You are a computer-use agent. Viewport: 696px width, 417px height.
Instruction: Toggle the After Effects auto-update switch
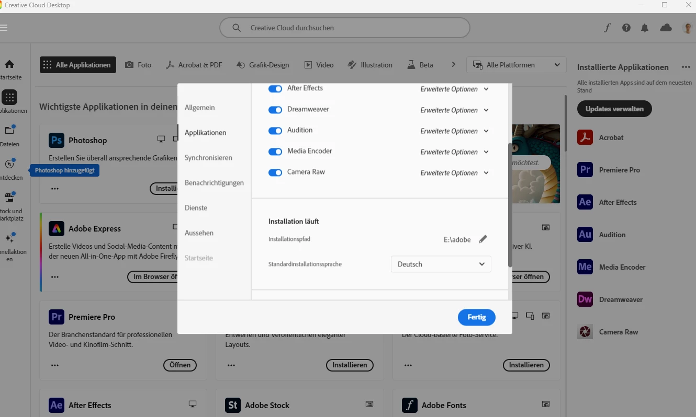[275, 89]
